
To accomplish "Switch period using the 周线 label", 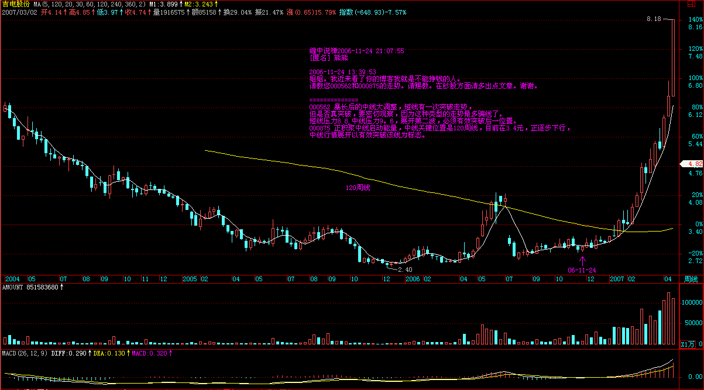I will (x=691, y=279).
